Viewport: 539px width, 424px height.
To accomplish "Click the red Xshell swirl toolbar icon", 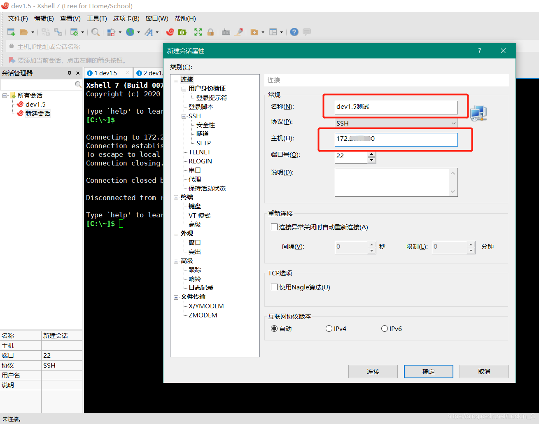I will [170, 32].
